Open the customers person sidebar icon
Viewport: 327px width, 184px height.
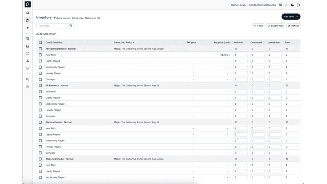point(28,61)
